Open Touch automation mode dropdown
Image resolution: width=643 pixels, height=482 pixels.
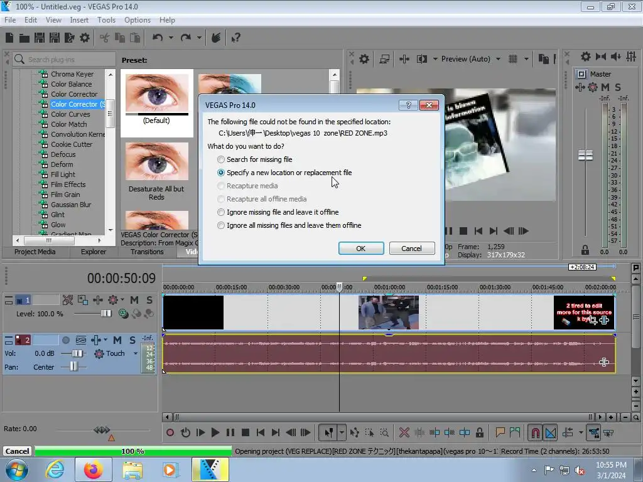pyautogui.click(x=136, y=353)
